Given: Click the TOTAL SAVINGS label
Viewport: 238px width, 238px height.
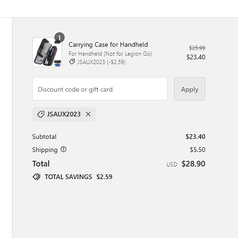Looking at the screenshot, I should 68,177.
